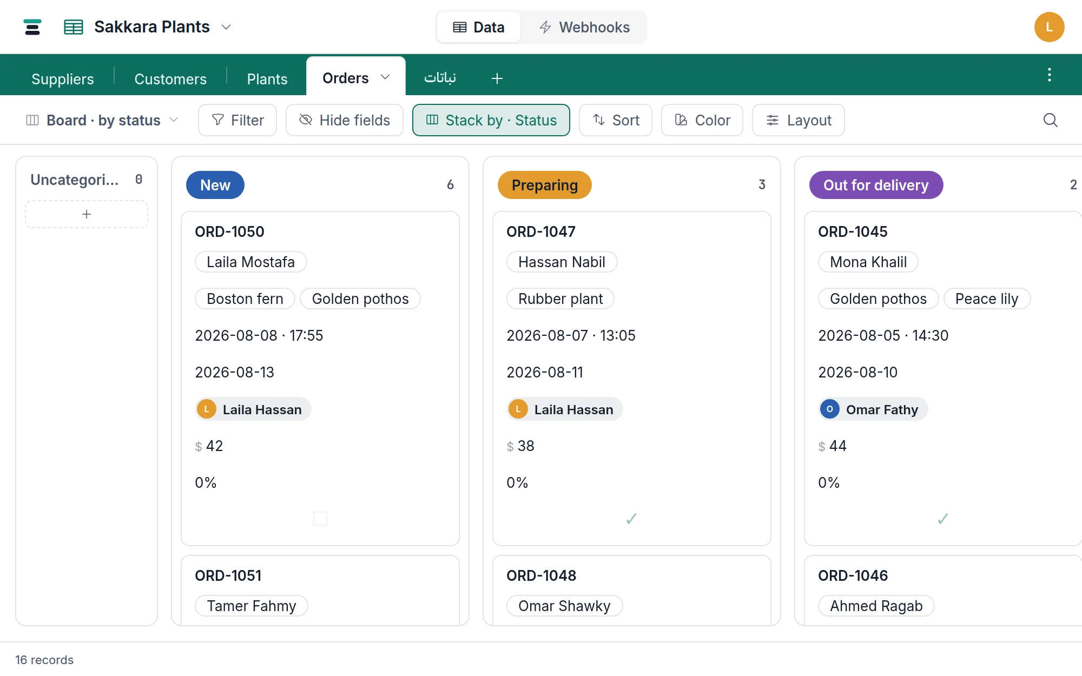Open the Suppliers table tab
This screenshot has width=1082, height=676.
63,79
